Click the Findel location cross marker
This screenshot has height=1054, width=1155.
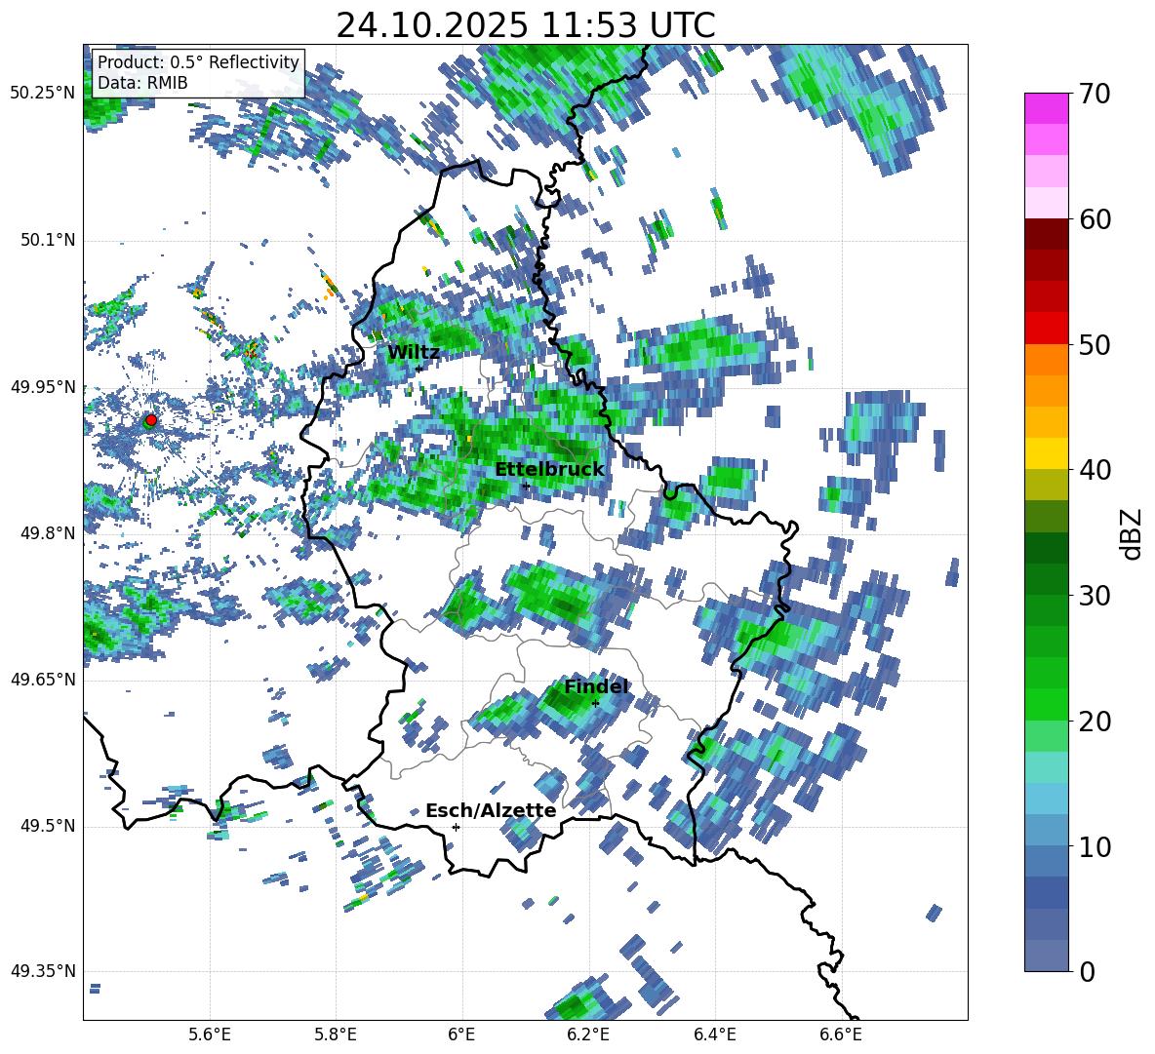(595, 704)
